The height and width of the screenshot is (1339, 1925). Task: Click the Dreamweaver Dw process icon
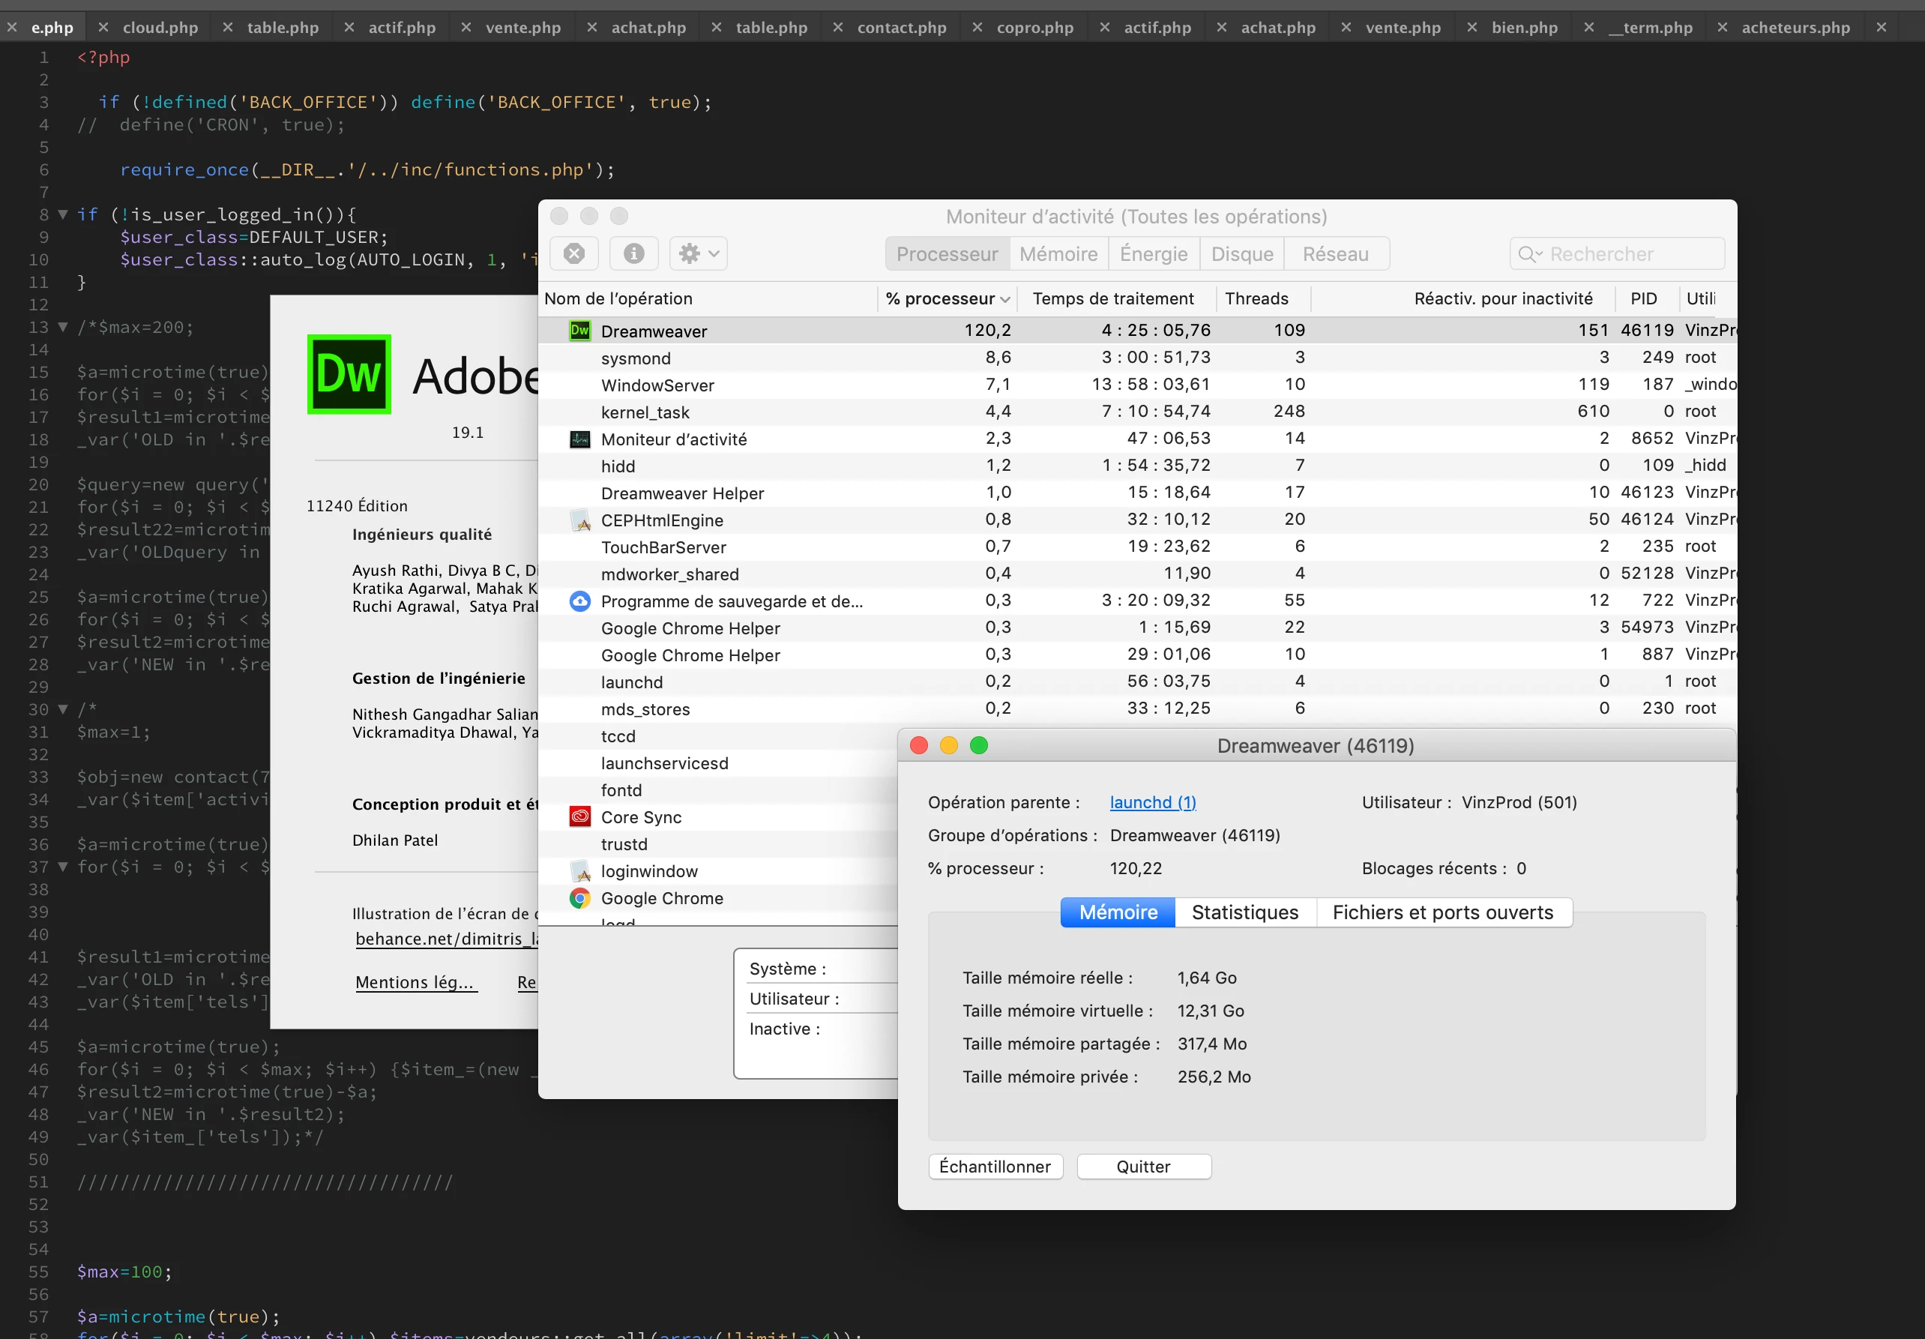pos(579,331)
